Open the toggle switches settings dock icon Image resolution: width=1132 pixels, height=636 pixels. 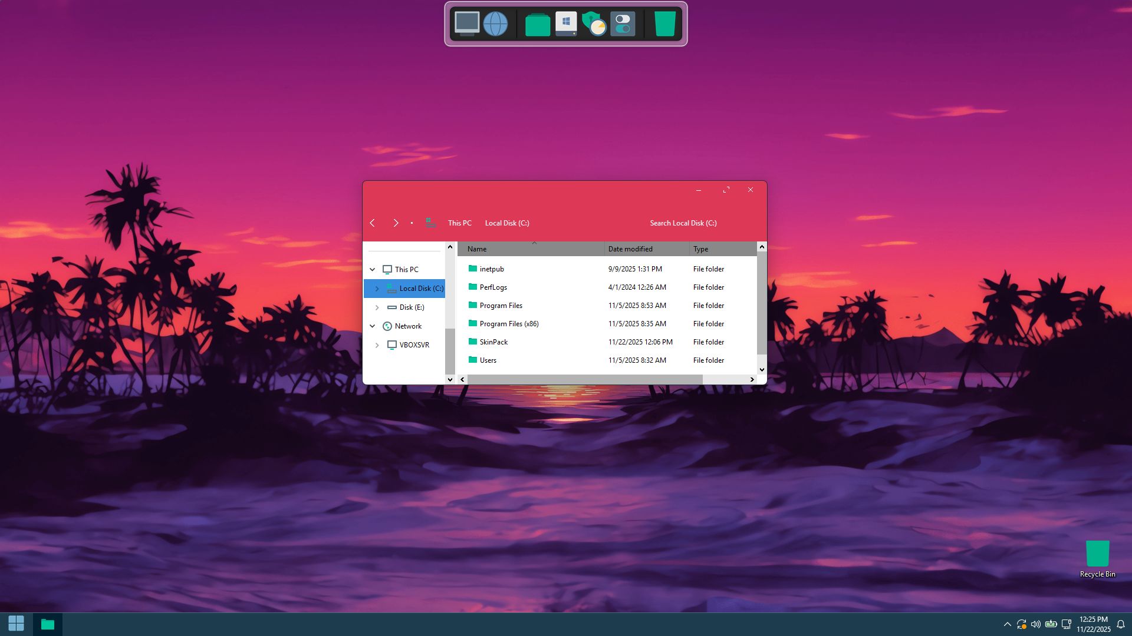click(x=623, y=24)
